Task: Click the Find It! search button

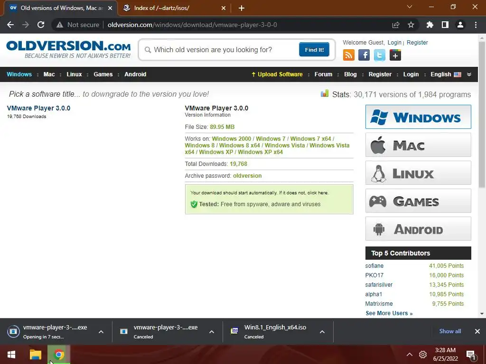Action: coord(314,49)
